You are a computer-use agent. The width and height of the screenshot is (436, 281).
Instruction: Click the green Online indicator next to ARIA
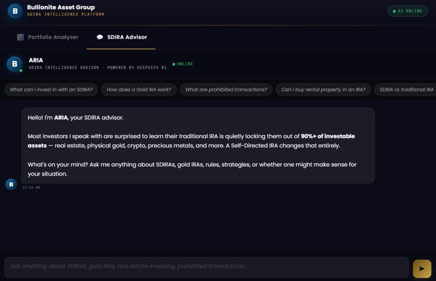(183, 64)
